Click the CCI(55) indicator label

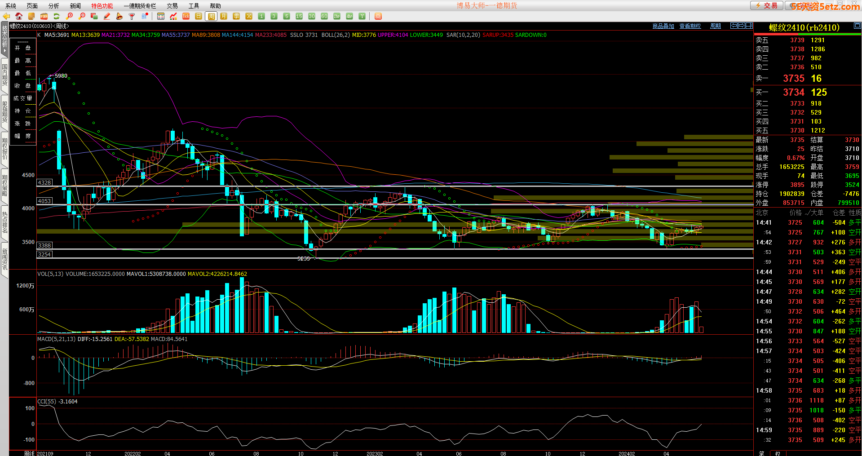47,402
